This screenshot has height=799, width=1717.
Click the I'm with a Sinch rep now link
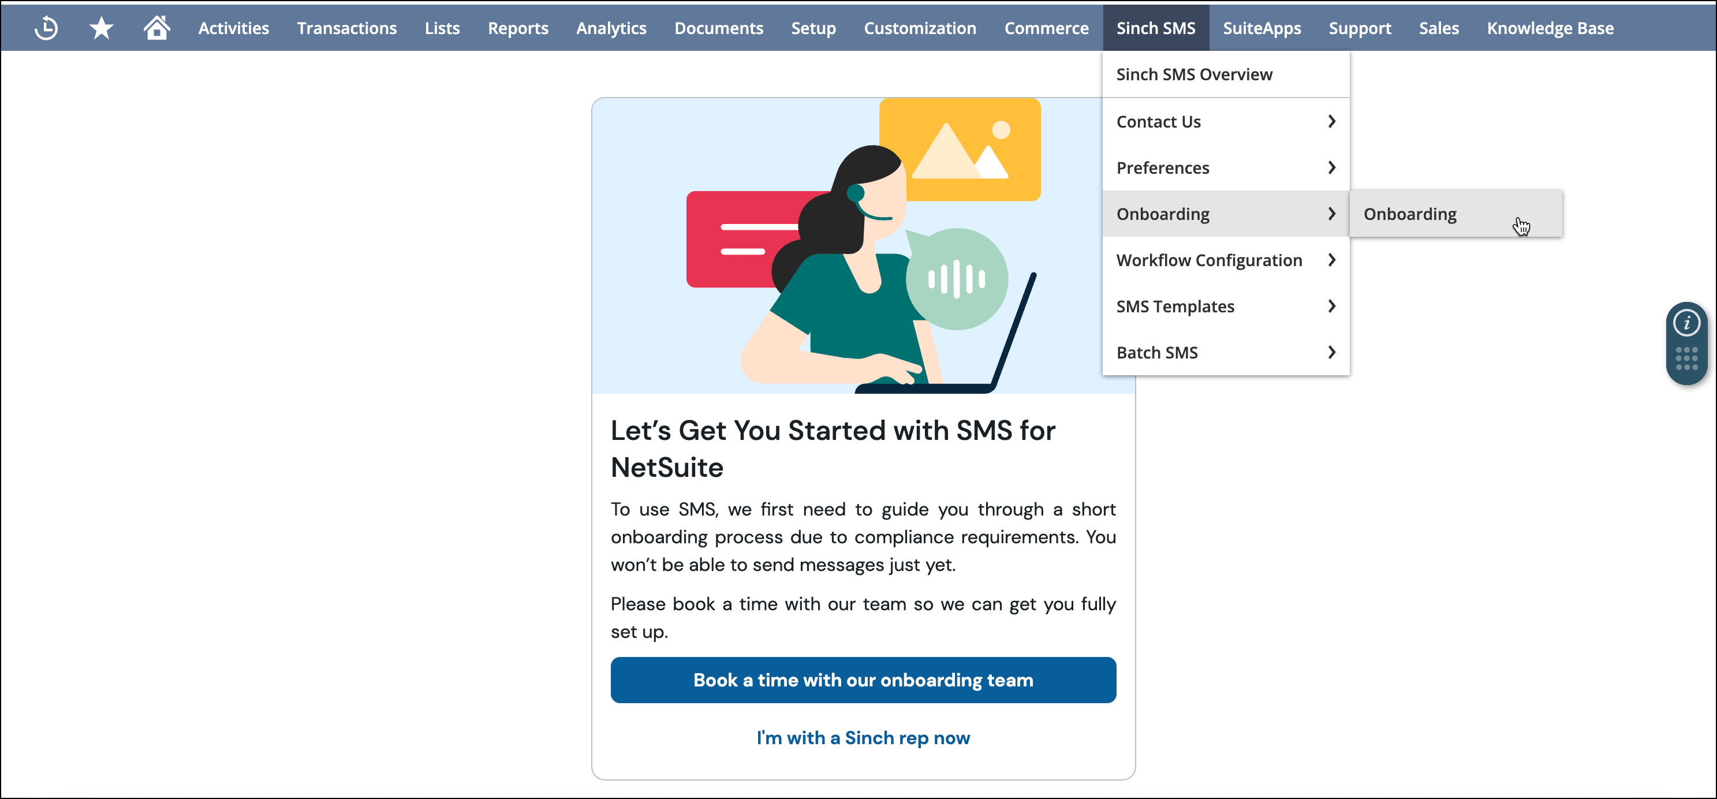[863, 738]
